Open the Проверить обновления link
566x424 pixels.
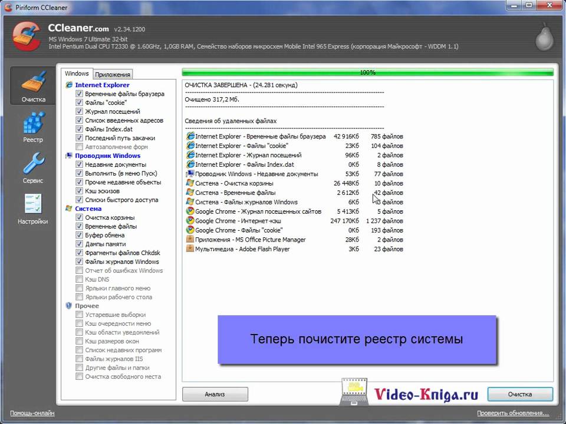pos(513,413)
